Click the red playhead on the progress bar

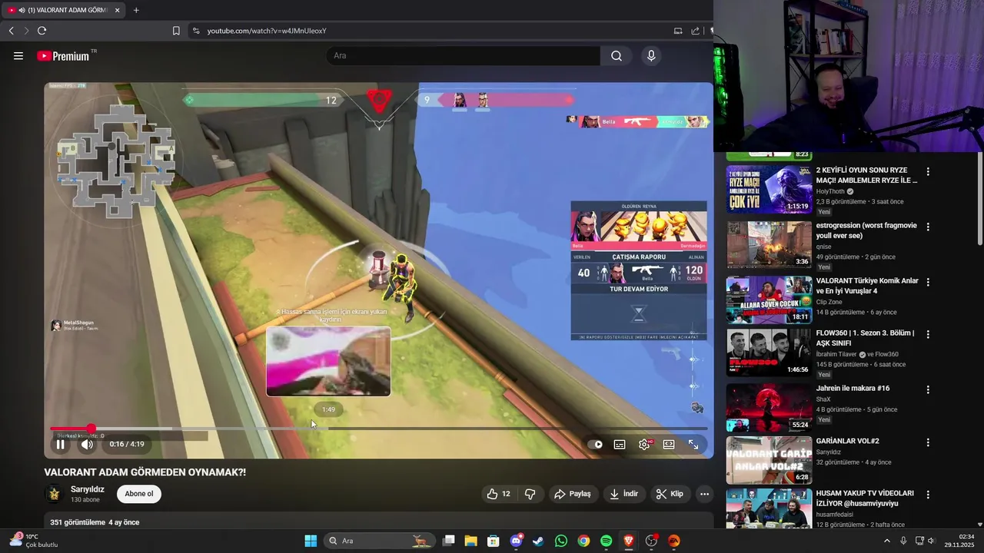click(x=91, y=429)
